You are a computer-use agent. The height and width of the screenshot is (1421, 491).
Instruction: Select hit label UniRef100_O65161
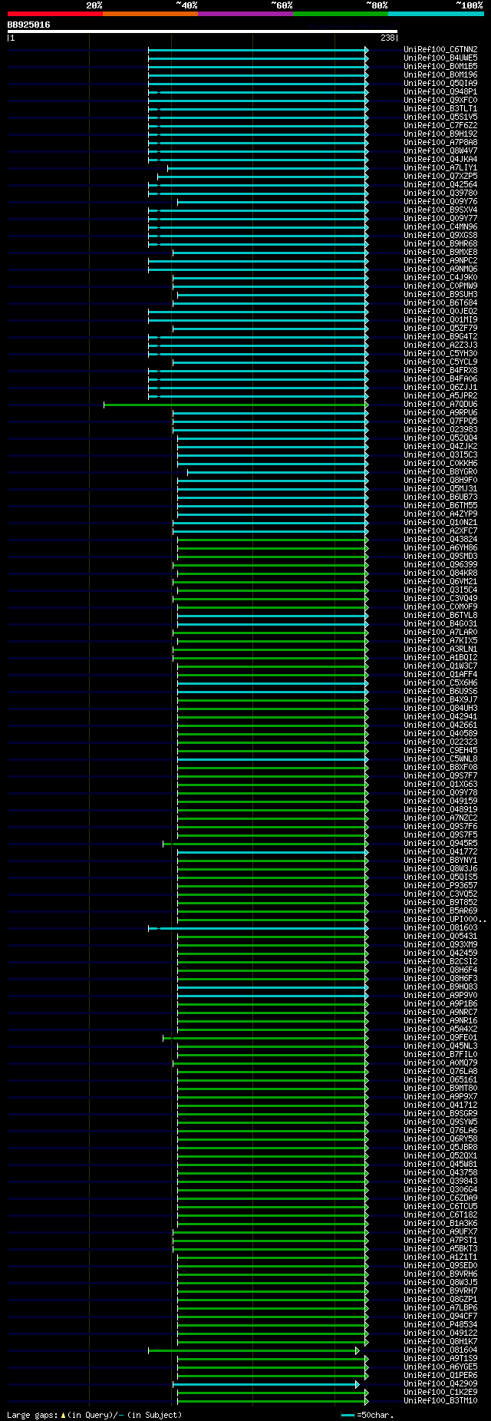[x=440, y=1079]
